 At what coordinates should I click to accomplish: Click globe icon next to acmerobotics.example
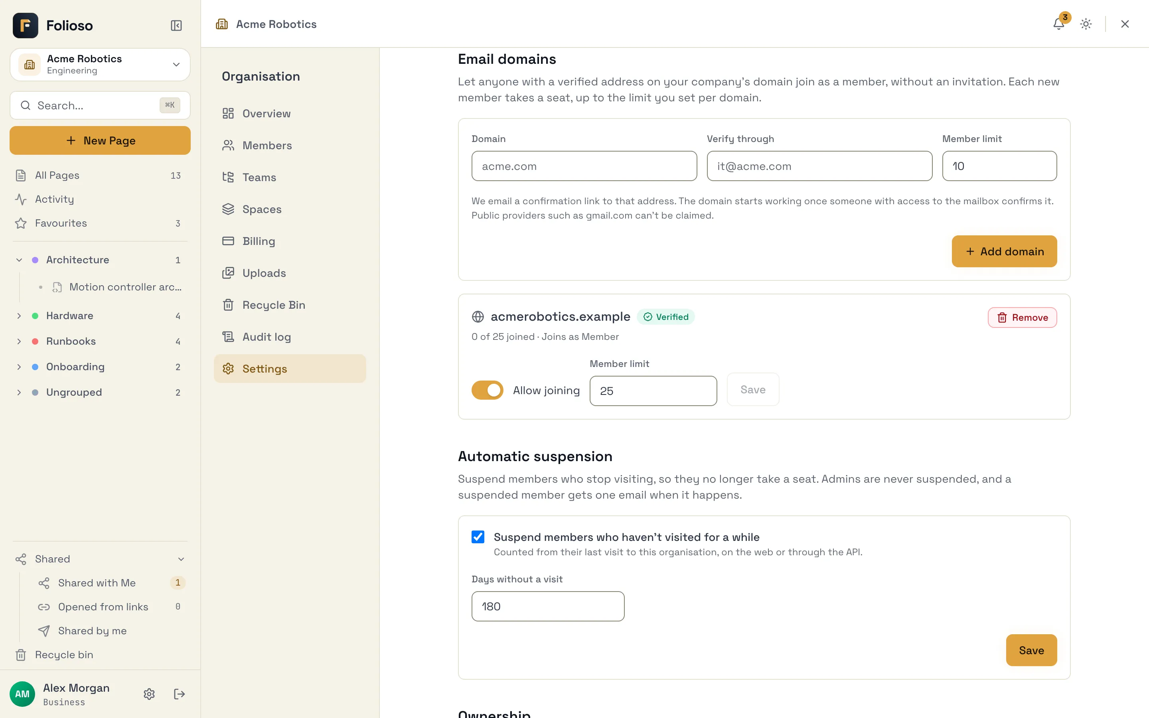pos(478,317)
